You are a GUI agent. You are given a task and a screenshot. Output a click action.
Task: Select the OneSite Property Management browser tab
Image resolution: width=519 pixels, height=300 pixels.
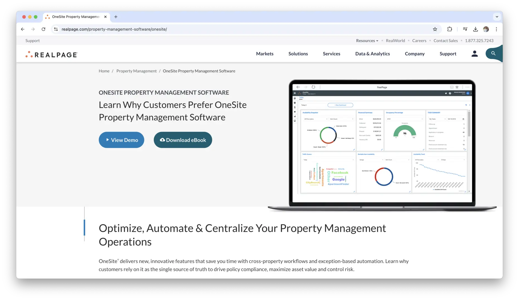click(x=76, y=17)
